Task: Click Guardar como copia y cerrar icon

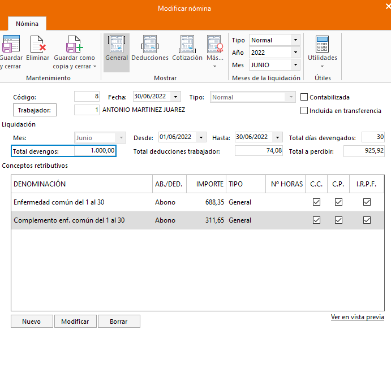Action: tap(74, 44)
